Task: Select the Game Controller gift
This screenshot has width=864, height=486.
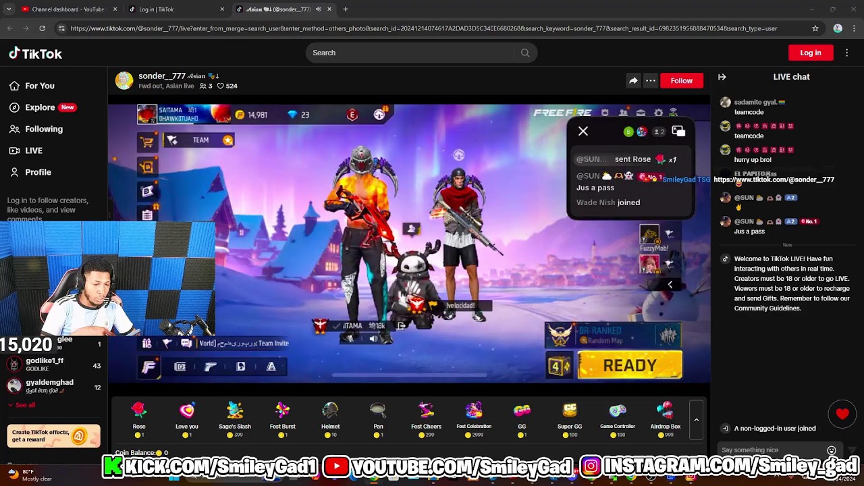Action: 618,418
